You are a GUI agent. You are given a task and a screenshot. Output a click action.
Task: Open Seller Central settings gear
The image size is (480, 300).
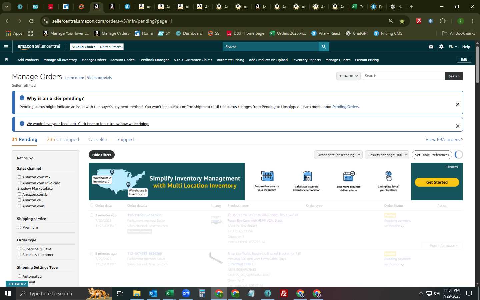point(441,47)
